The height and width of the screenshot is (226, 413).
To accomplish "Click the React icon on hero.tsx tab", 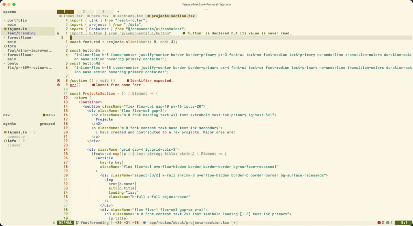I will tap(88, 16).
